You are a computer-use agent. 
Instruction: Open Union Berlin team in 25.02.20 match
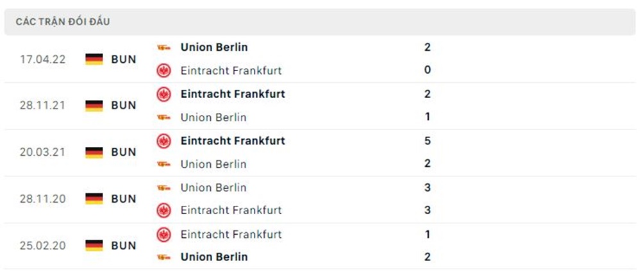[x=214, y=257]
